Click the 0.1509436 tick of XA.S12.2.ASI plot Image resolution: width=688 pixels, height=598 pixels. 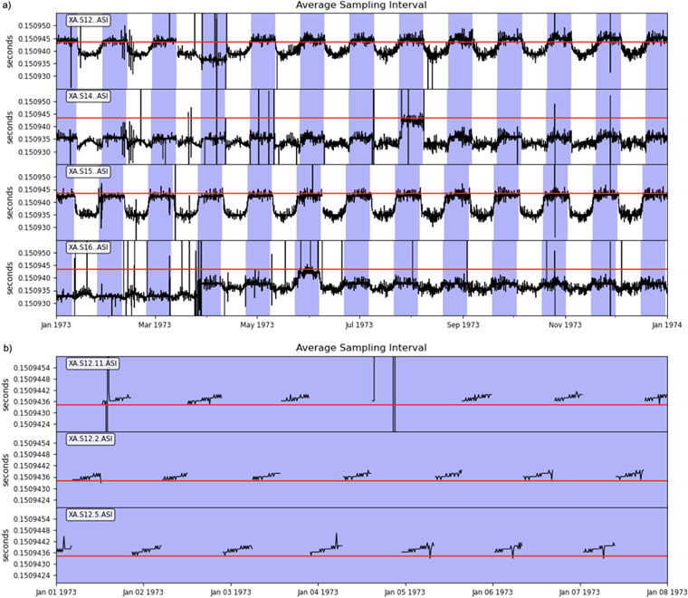pos(32,477)
